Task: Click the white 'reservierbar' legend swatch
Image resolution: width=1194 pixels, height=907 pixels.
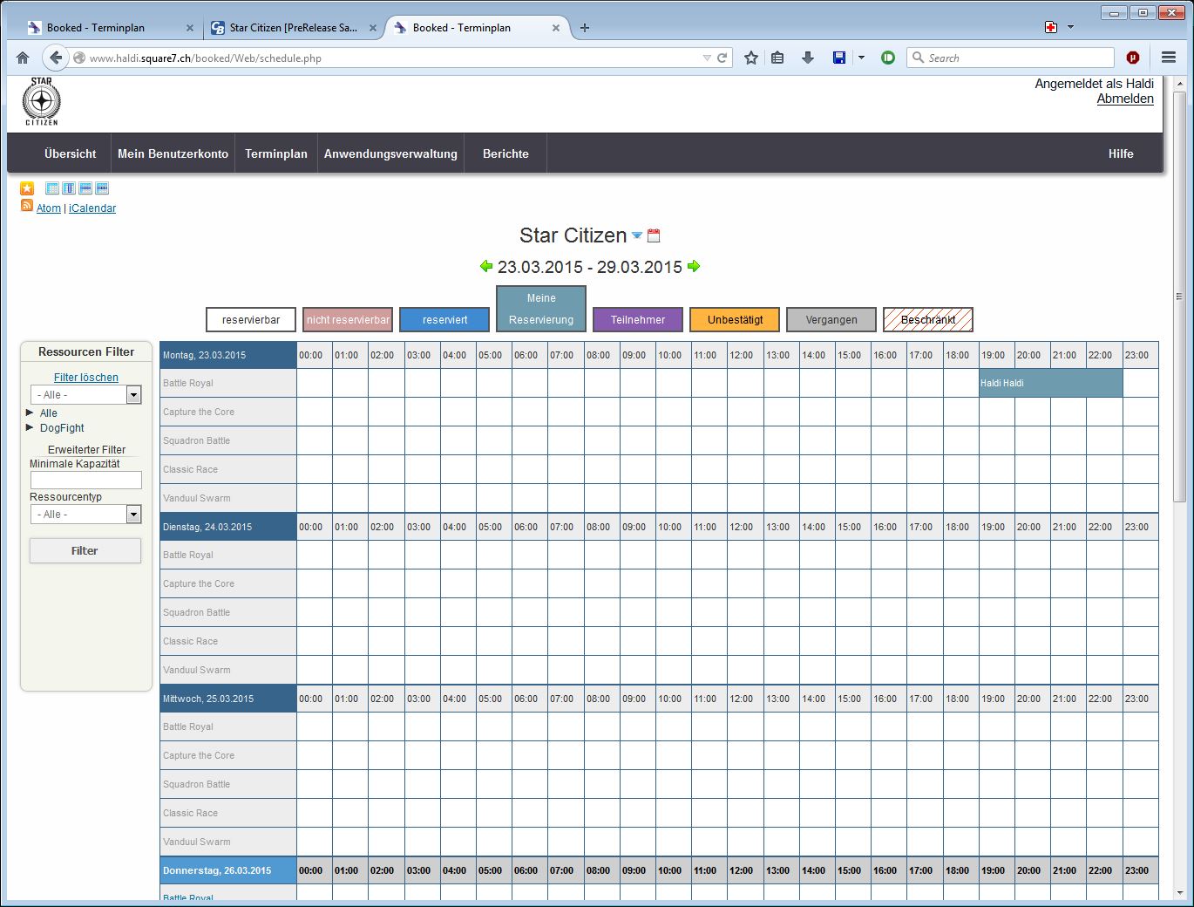Action: pos(251,320)
